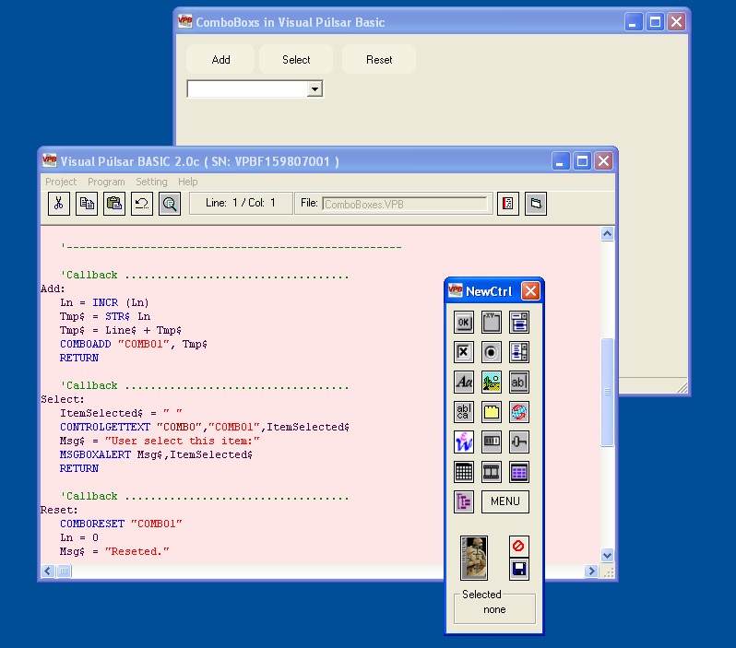Click the red document icon beside File field
Viewport: 736px width, 648px height.
(x=508, y=204)
